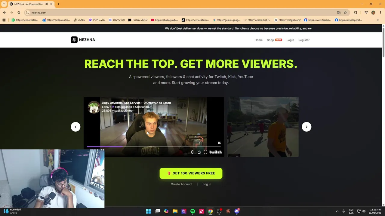
Task: View site information icon in address bar
Action: click(x=27, y=13)
